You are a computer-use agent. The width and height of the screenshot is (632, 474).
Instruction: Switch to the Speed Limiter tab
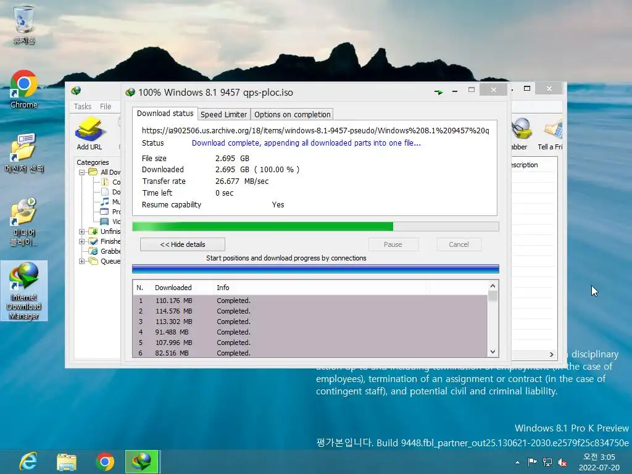click(223, 114)
